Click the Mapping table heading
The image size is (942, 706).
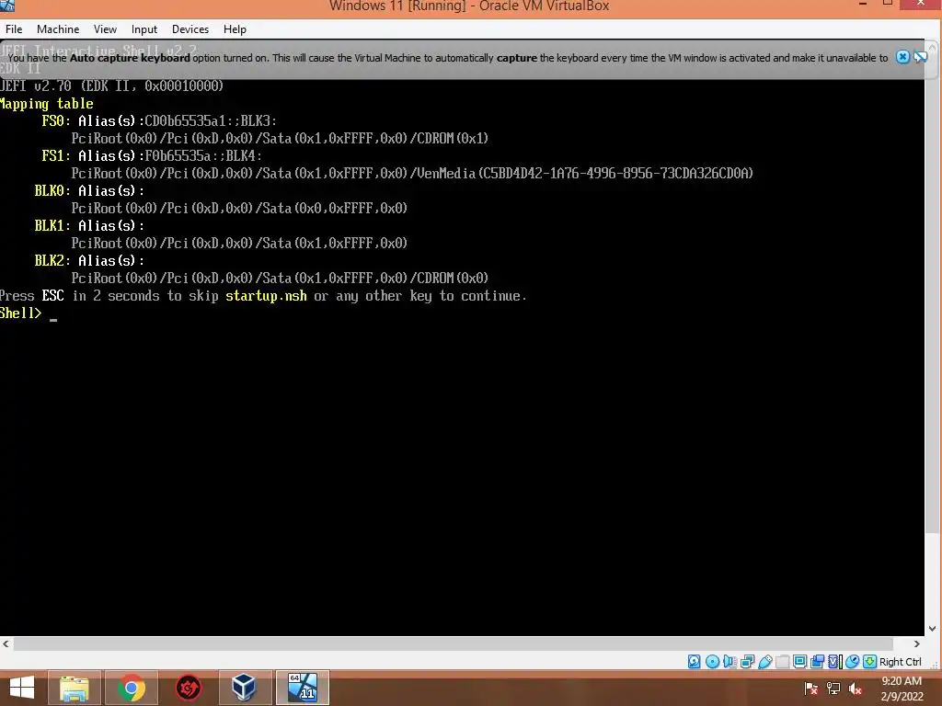tap(47, 103)
